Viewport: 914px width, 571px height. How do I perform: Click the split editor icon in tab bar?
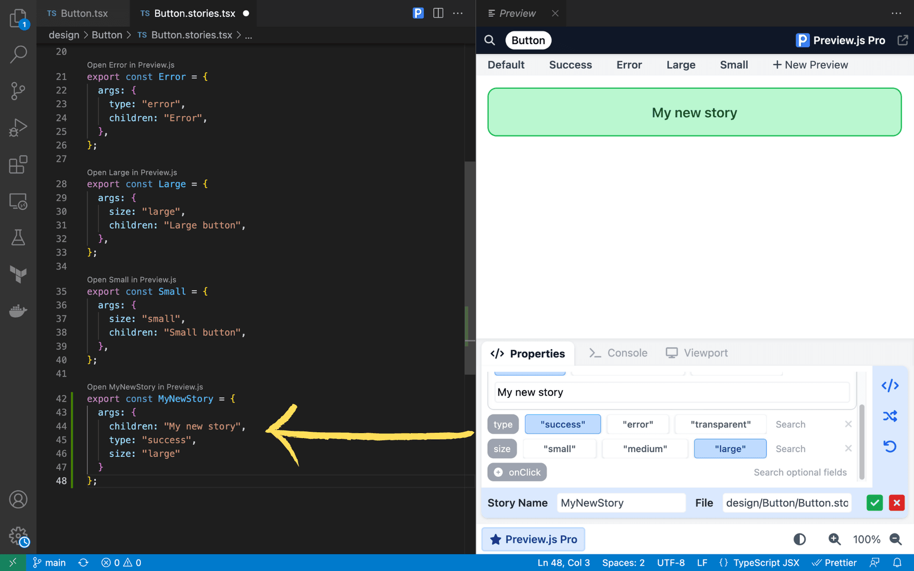pyautogui.click(x=437, y=13)
